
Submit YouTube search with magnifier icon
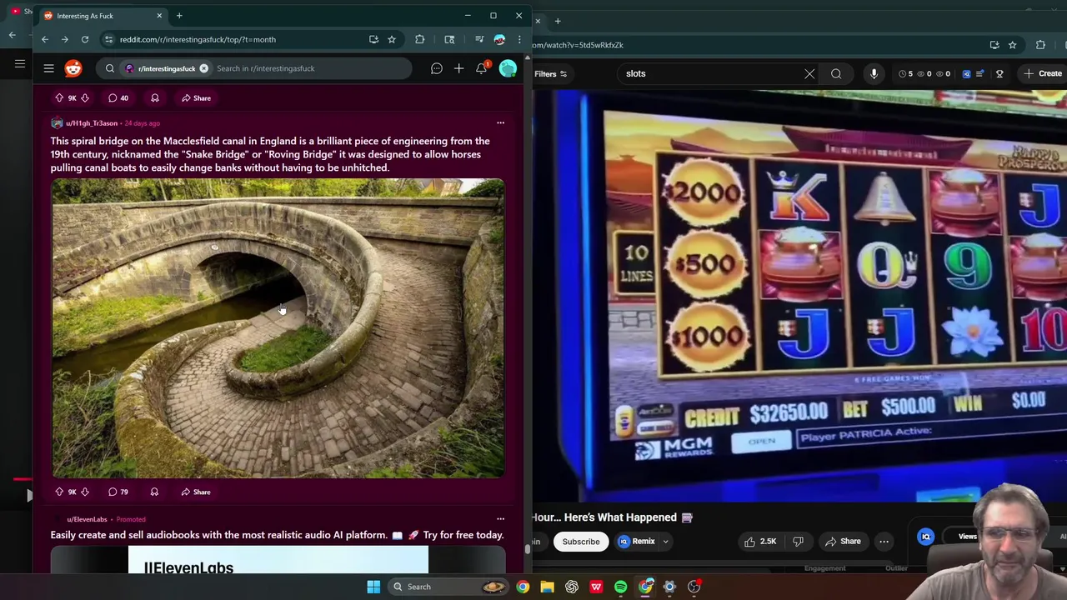(836, 73)
